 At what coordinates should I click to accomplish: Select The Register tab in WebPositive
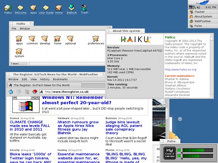[x=45, y=85]
